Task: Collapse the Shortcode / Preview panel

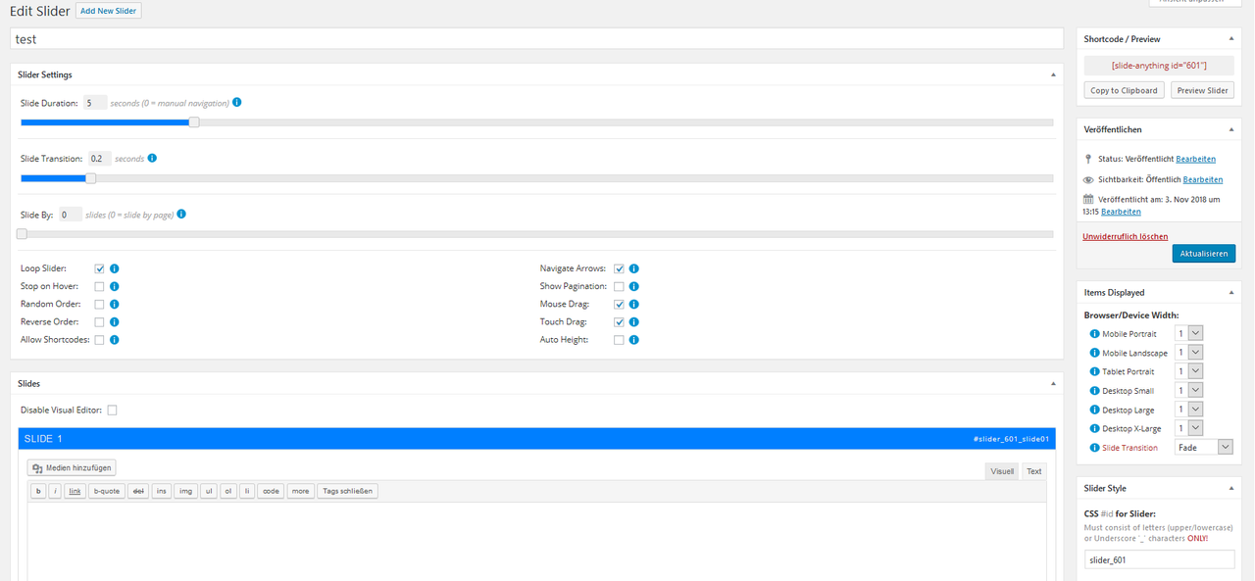Action: [1232, 39]
